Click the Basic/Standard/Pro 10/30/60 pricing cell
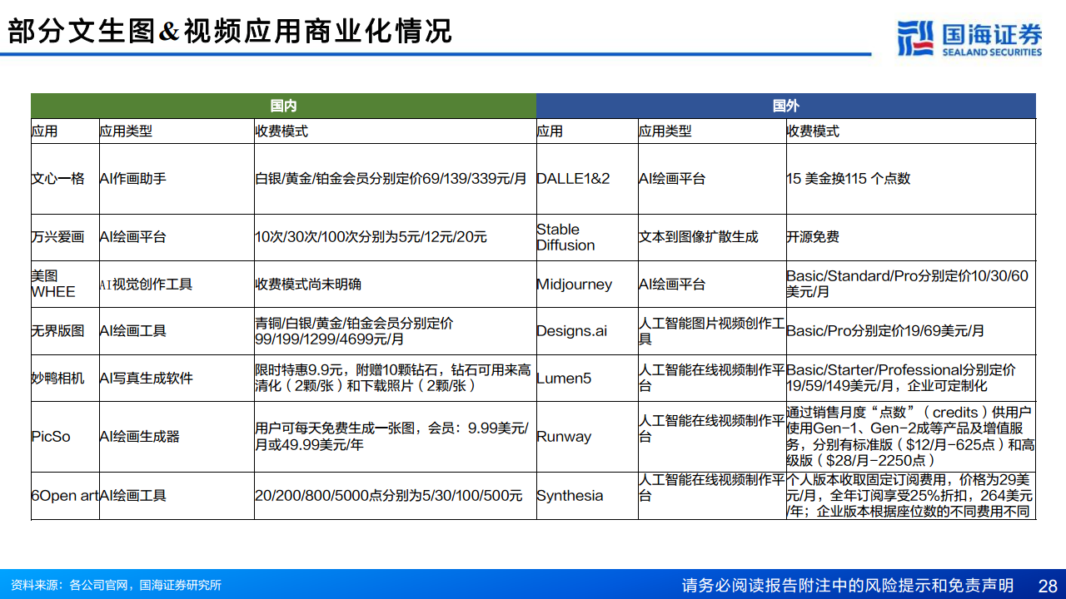 pyautogui.click(x=911, y=284)
